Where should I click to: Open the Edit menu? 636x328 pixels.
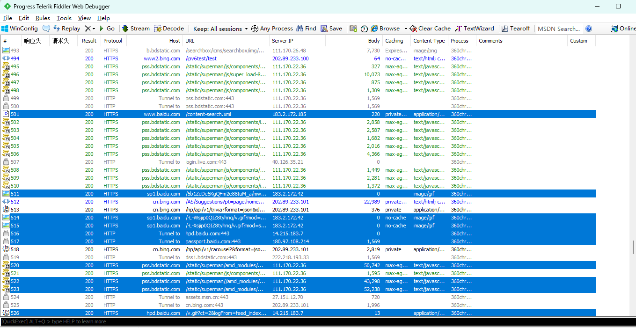pyautogui.click(x=24, y=18)
